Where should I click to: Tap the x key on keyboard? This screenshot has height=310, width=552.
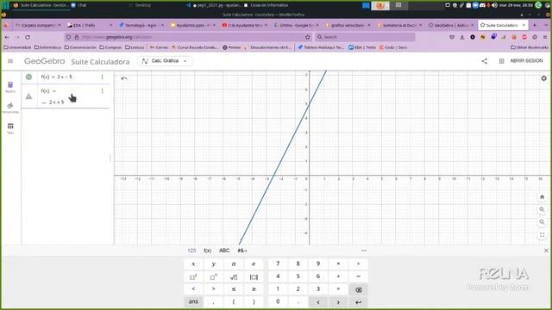pyautogui.click(x=193, y=264)
